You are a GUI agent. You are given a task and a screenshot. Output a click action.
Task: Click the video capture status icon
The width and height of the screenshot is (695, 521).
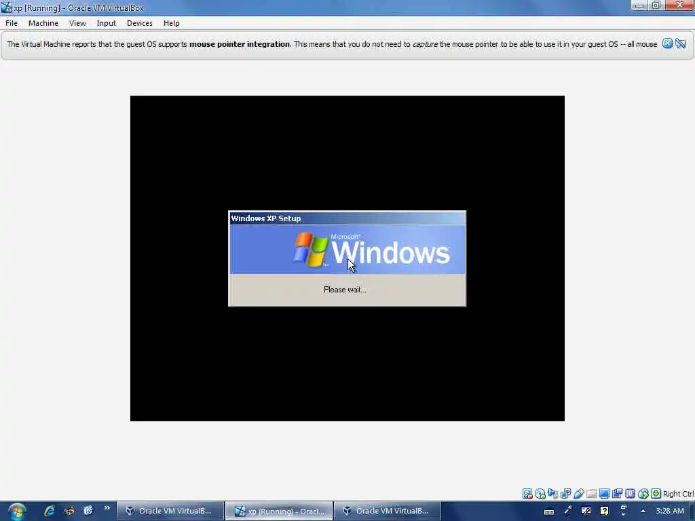coord(617,494)
